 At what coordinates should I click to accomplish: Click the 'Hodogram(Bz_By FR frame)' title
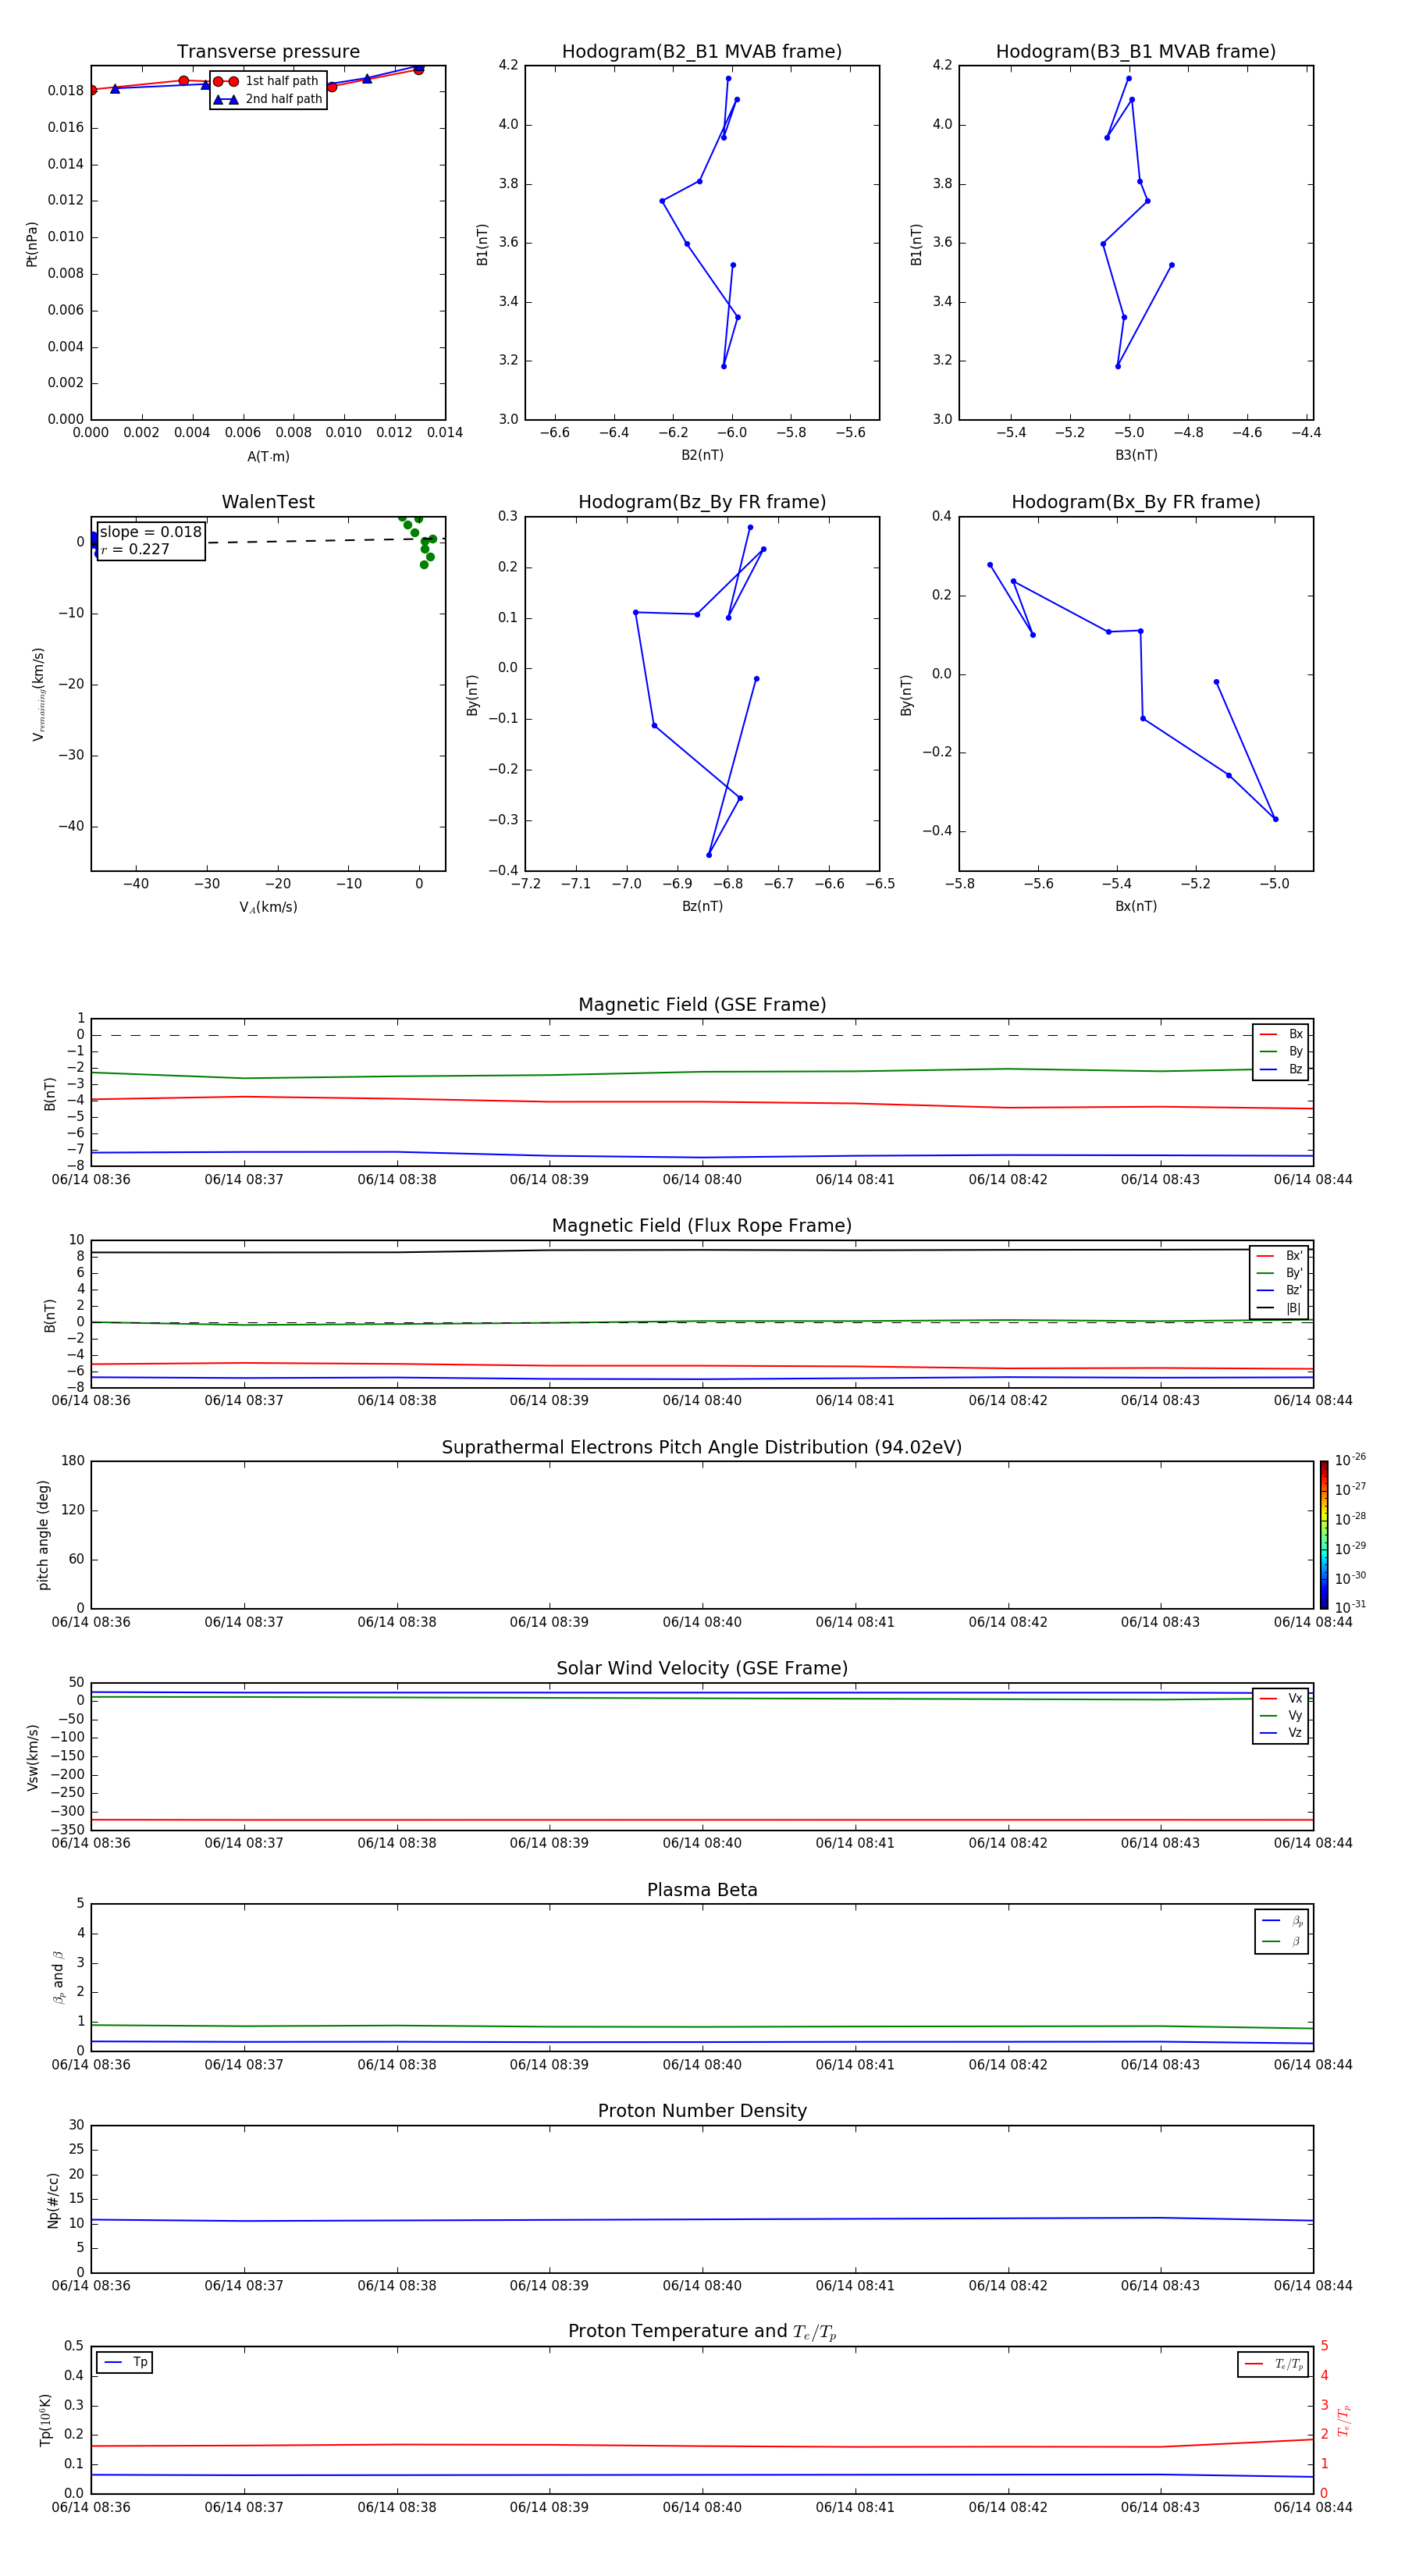point(702,502)
